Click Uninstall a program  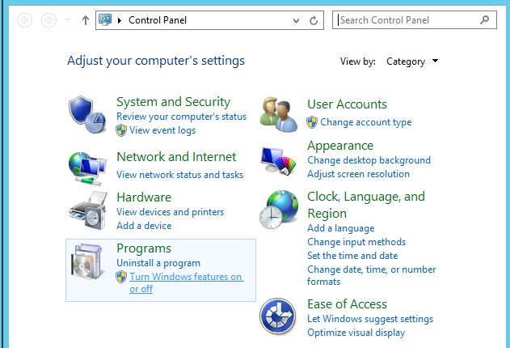click(158, 263)
